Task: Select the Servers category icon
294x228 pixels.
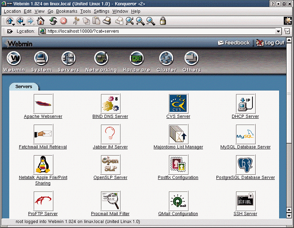Action: [x=69, y=58]
